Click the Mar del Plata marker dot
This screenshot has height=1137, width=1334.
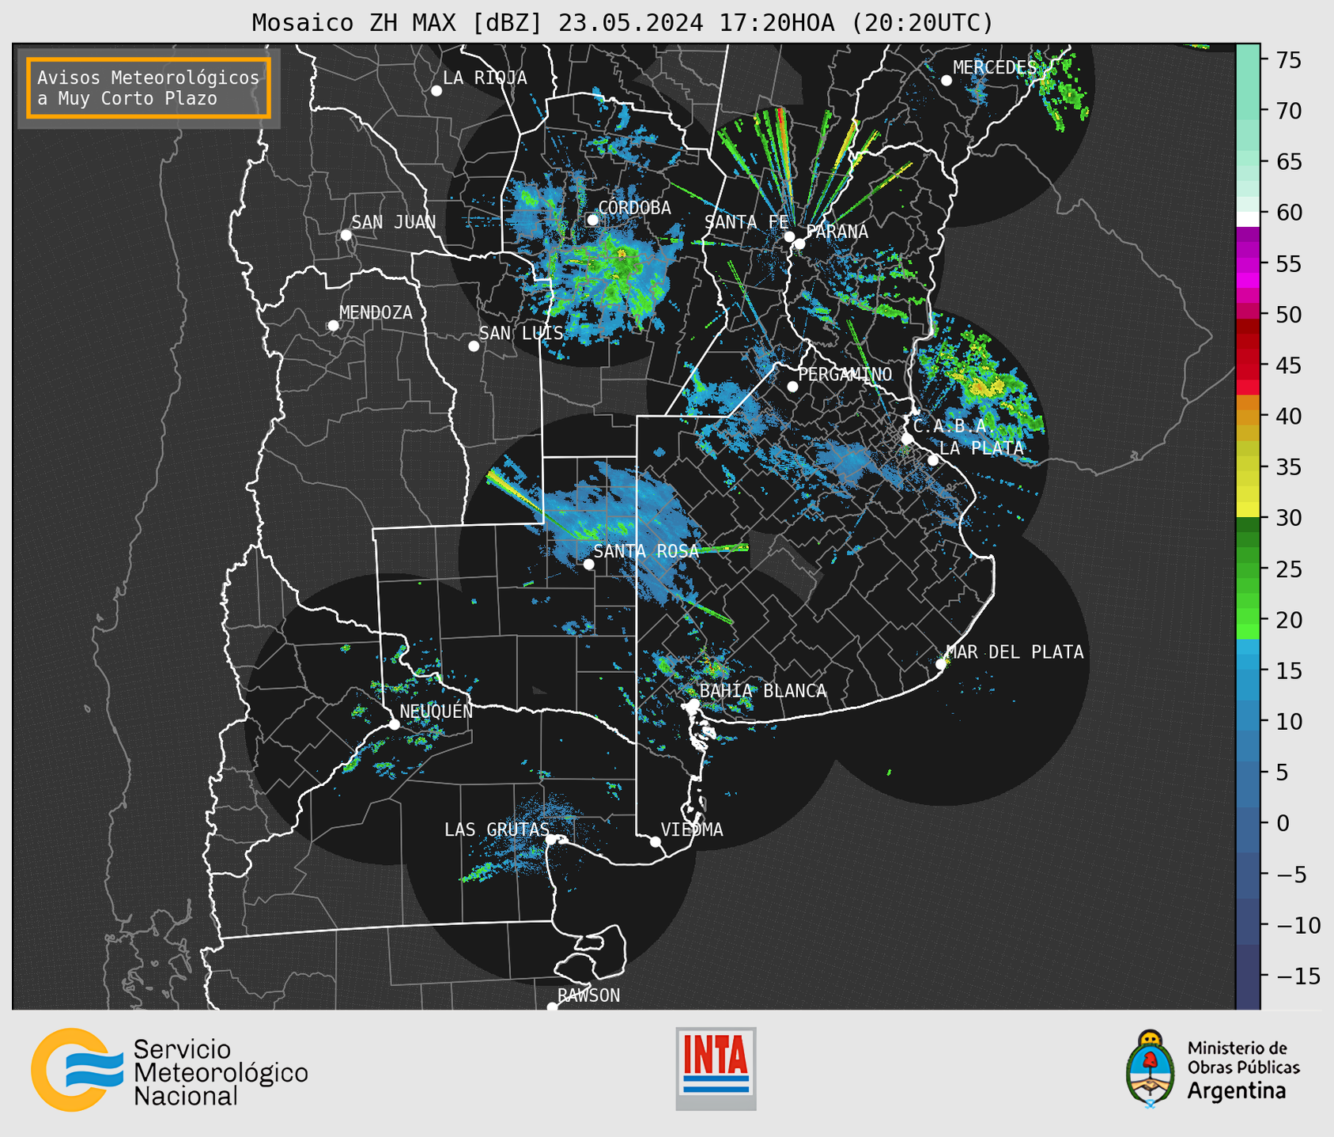click(x=941, y=664)
